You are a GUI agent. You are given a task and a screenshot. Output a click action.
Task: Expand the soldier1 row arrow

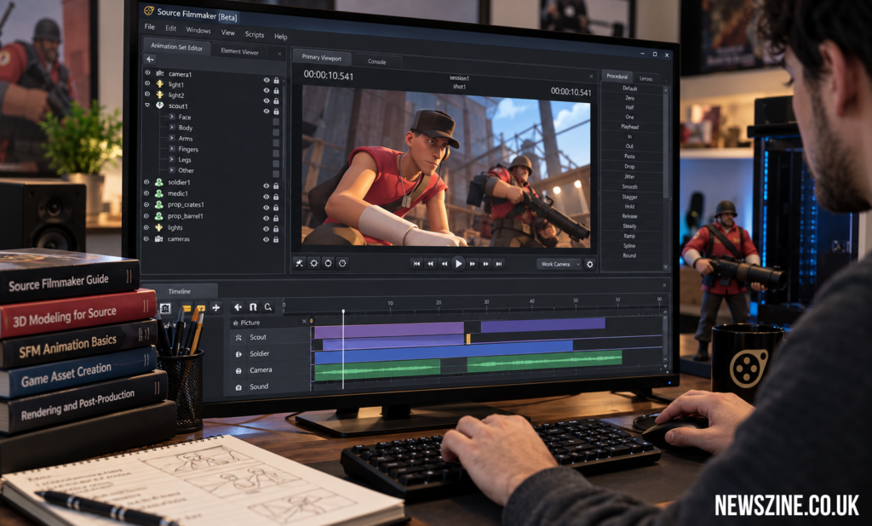point(146,181)
